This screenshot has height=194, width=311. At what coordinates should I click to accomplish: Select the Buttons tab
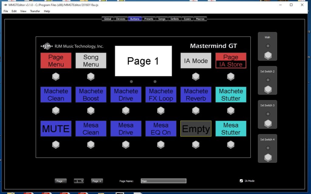tap(135, 19)
